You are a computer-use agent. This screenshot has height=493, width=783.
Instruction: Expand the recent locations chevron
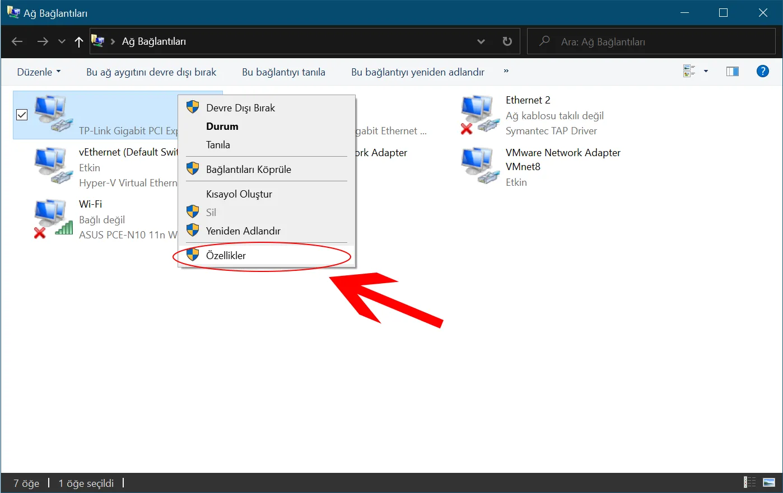pos(62,41)
